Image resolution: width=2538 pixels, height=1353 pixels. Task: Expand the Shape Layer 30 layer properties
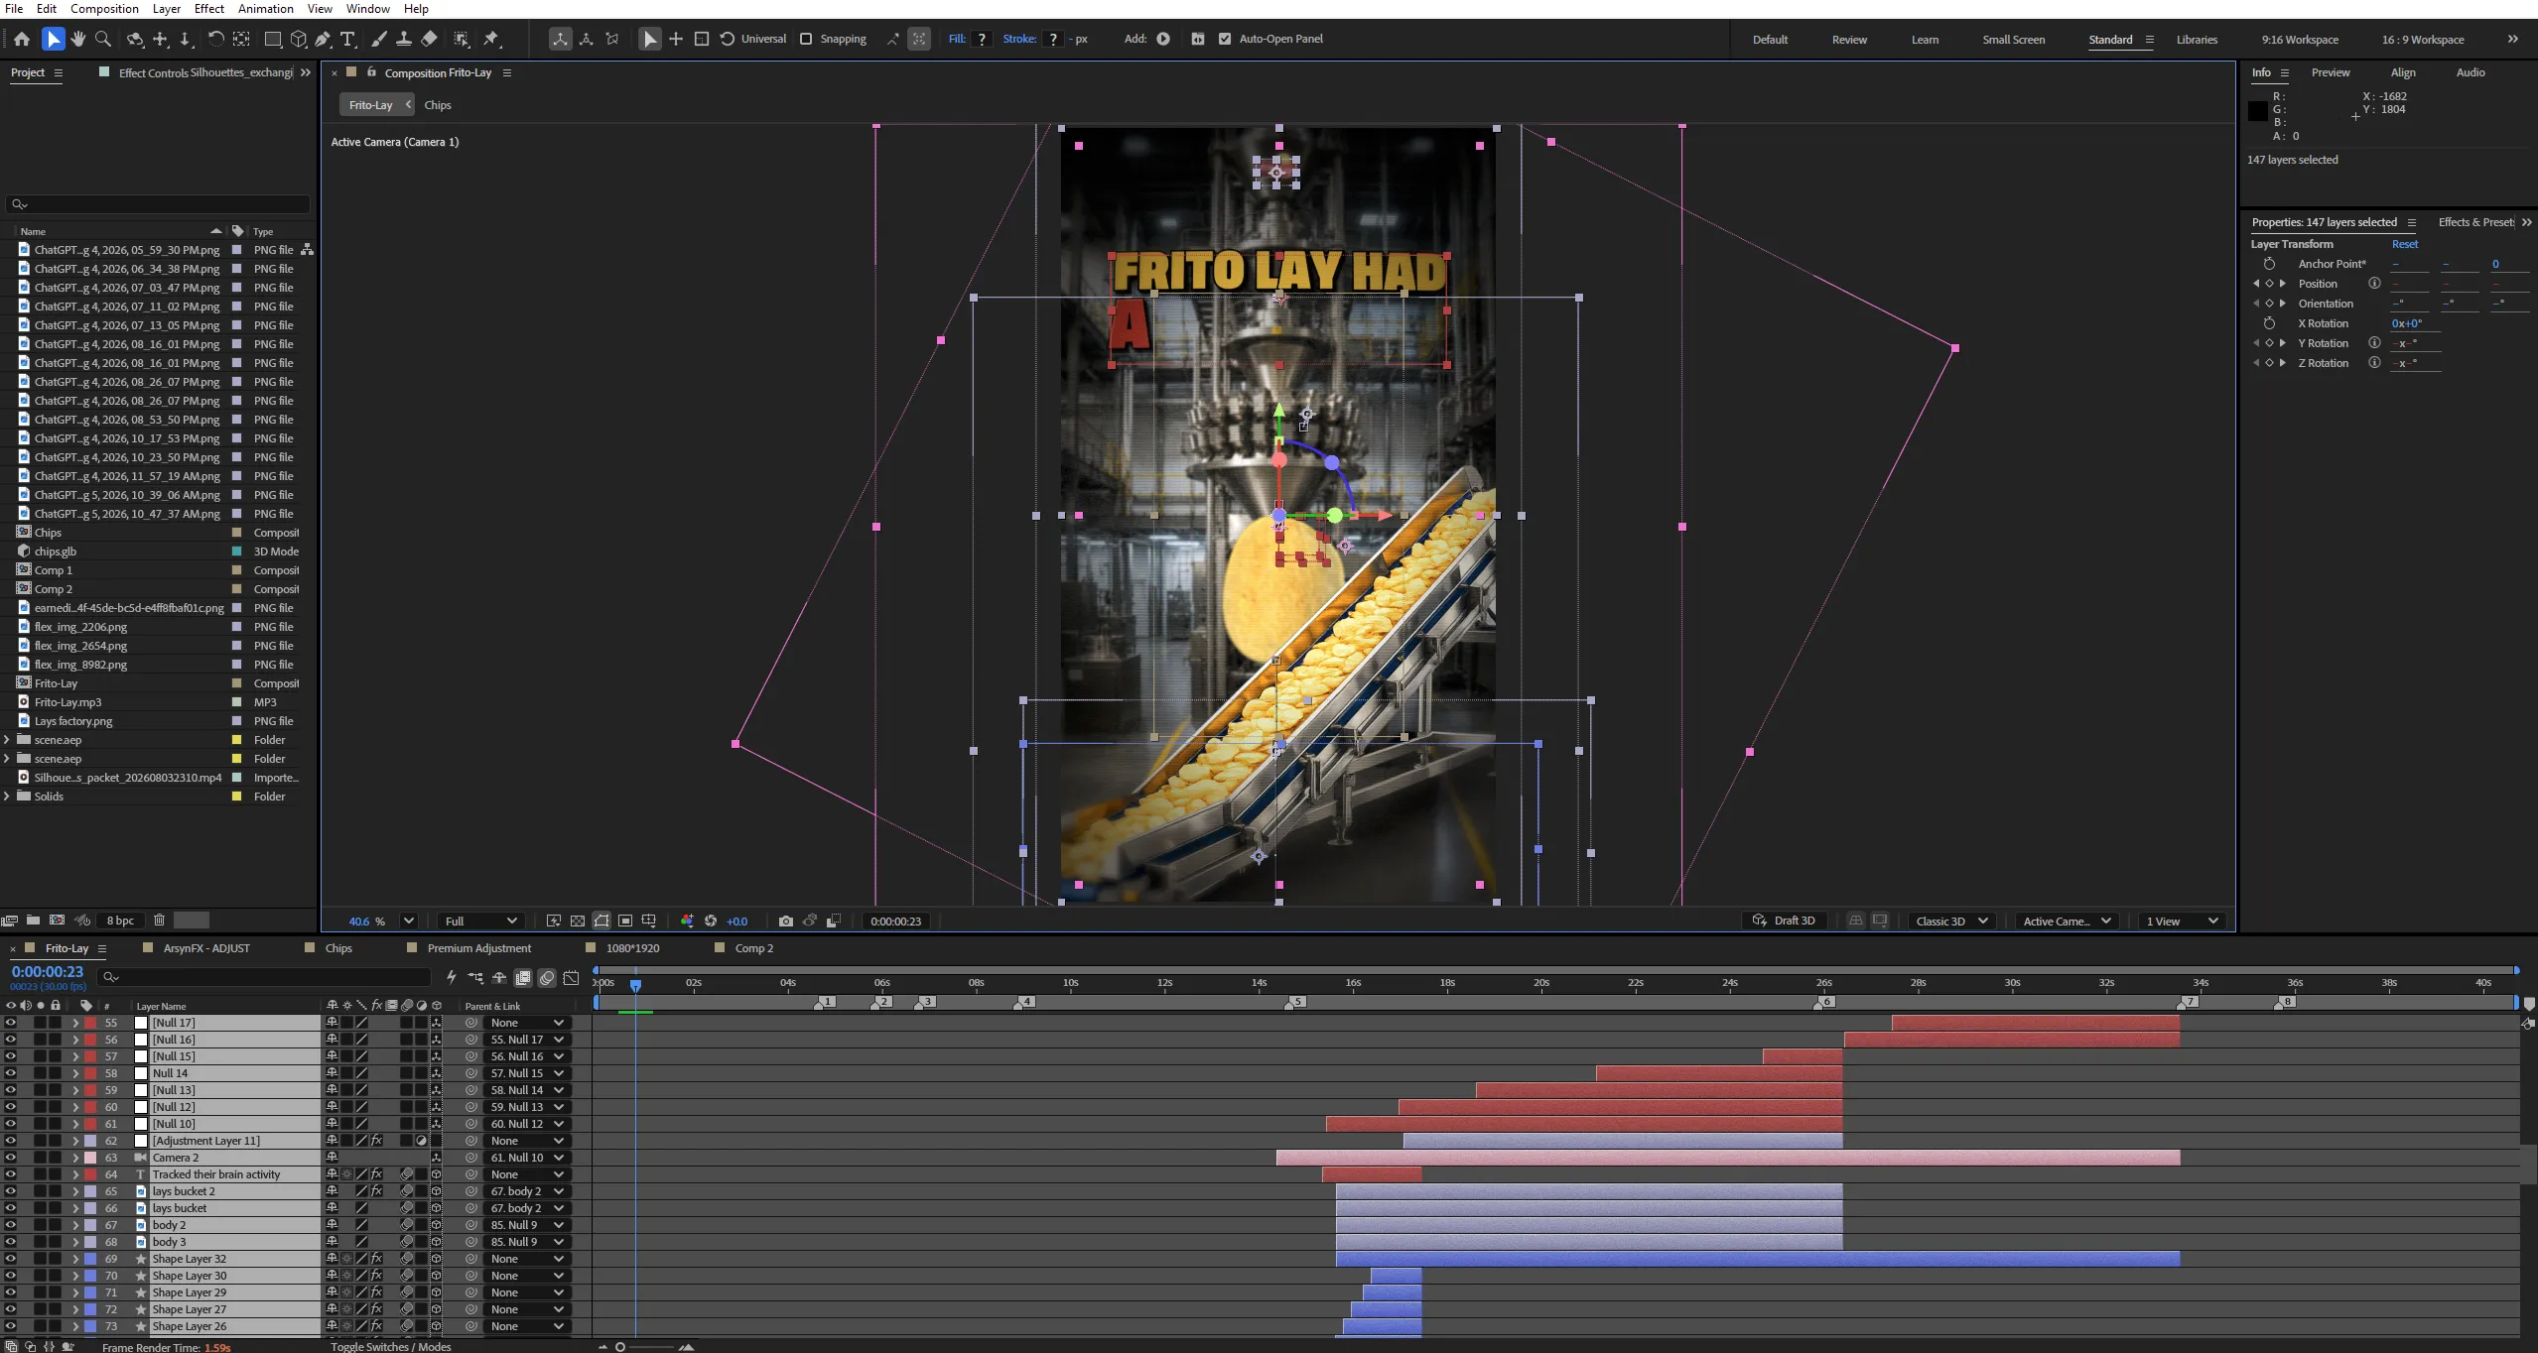click(x=74, y=1276)
